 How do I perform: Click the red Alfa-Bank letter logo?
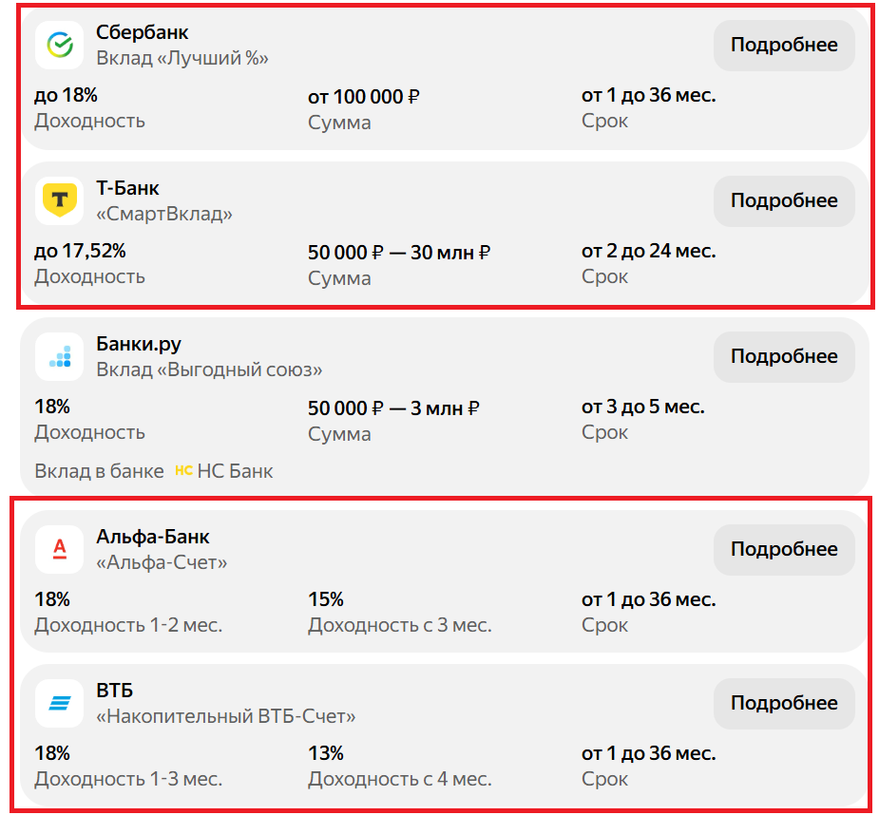(59, 549)
